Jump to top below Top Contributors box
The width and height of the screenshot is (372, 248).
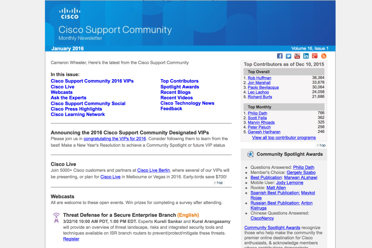coord(321,145)
